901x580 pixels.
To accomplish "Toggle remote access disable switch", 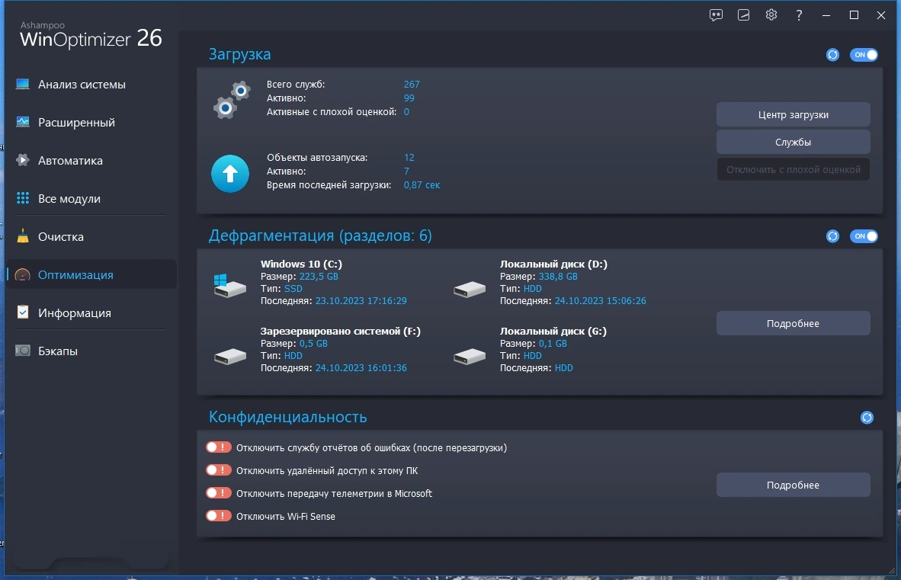I will 218,470.
